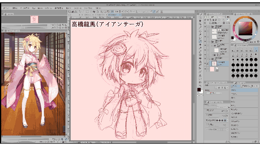Click Redo arrow in the command bar

pyautogui.click(x=83, y=12)
